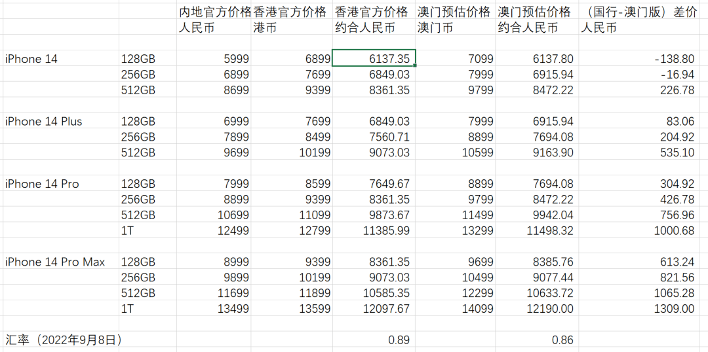Click the iPhone 14 Plus model label

point(44,121)
